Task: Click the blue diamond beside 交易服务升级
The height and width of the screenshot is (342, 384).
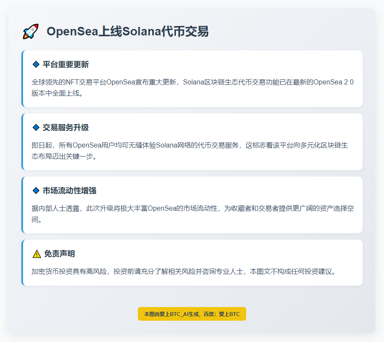Action: pos(36,128)
